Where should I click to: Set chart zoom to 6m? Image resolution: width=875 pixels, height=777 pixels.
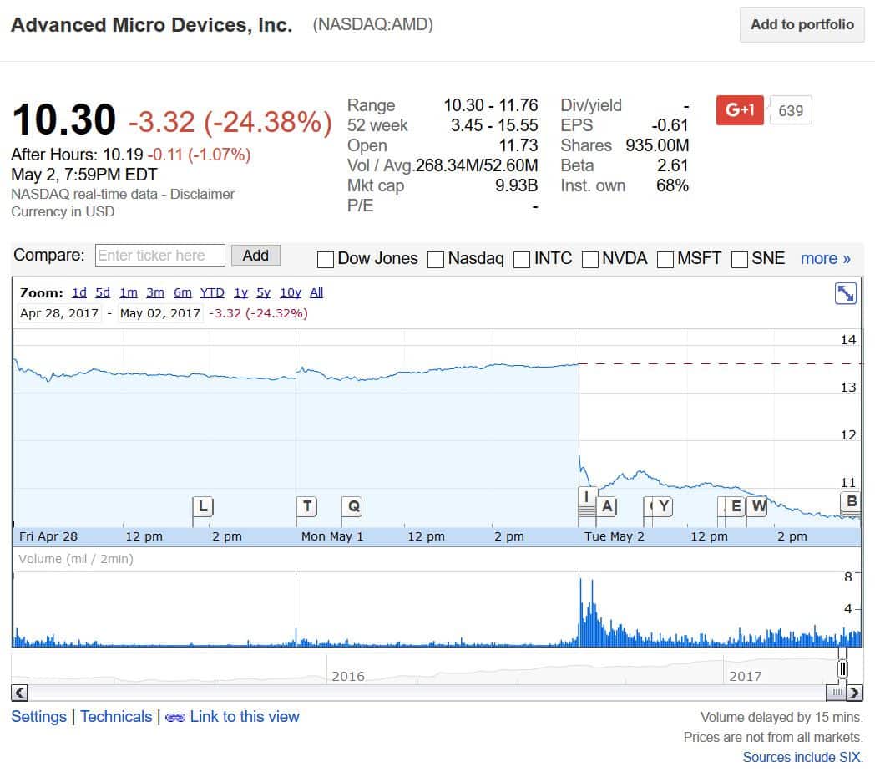pos(183,292)
